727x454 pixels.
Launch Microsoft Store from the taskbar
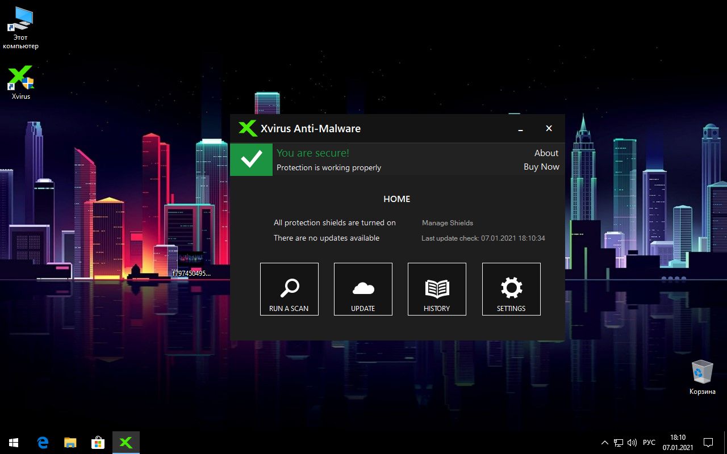click(98, 442)
